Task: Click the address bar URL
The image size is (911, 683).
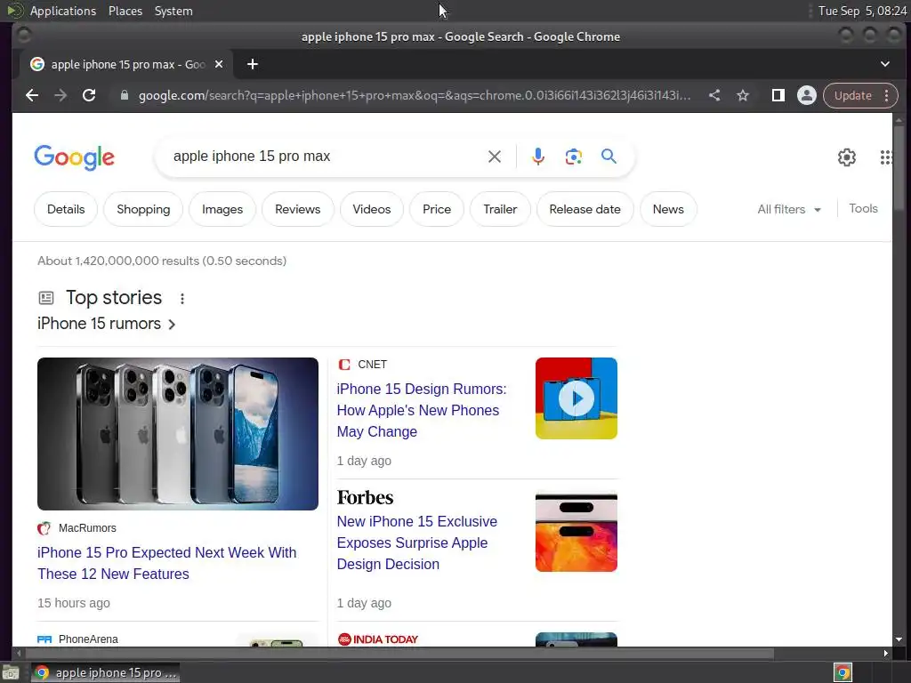Action: (x=415, y=95)
